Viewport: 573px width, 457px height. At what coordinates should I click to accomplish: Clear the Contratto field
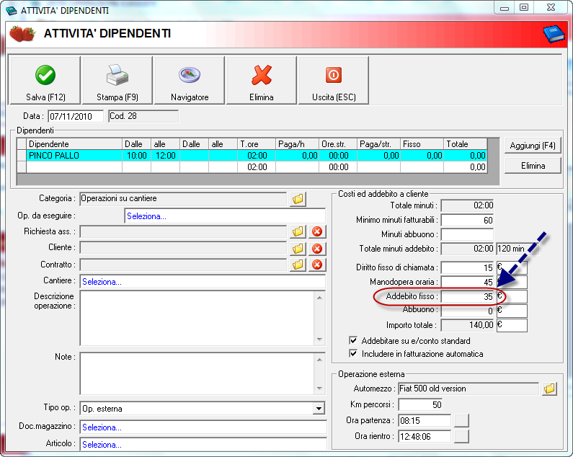click(x=317, y=265)
